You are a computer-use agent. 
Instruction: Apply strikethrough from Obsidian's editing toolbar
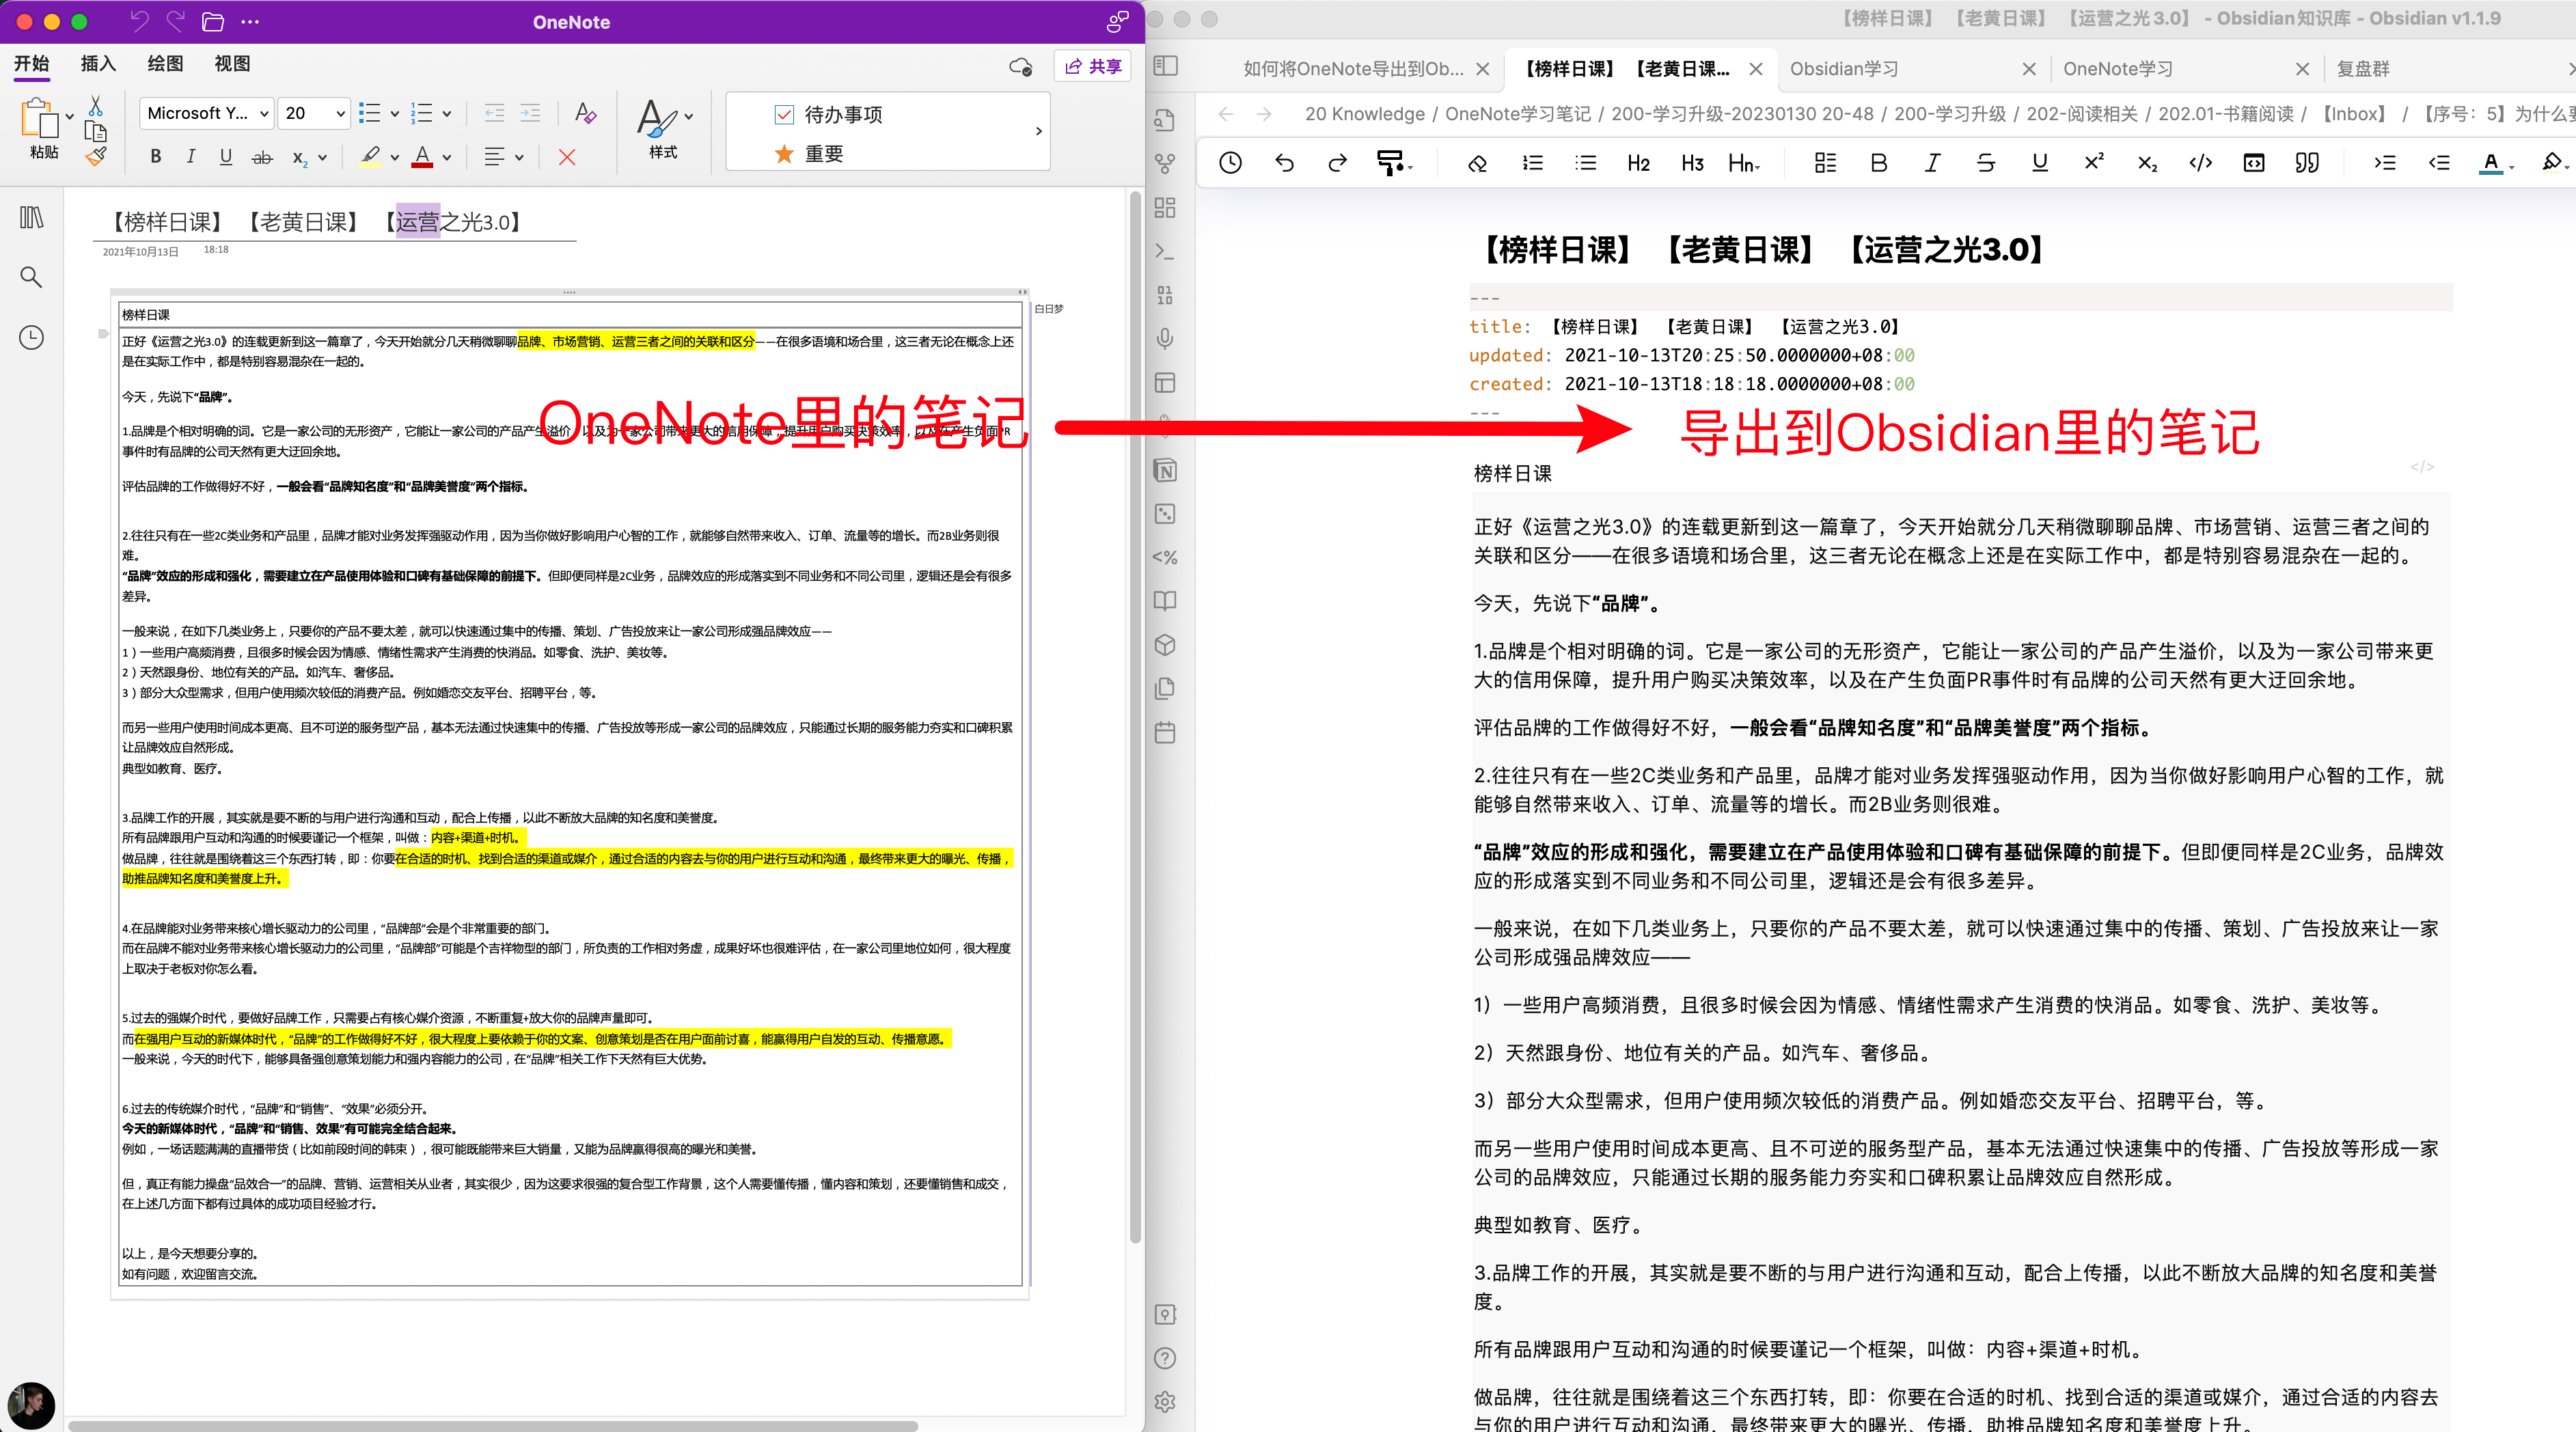point(1986,163)
